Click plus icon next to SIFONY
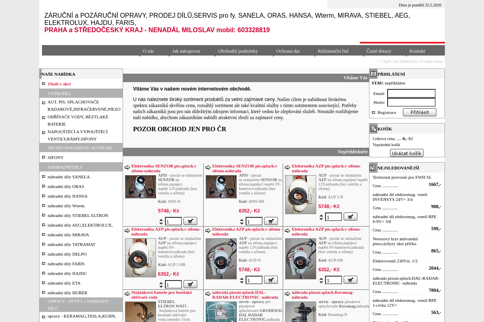 tap(44, 157)
